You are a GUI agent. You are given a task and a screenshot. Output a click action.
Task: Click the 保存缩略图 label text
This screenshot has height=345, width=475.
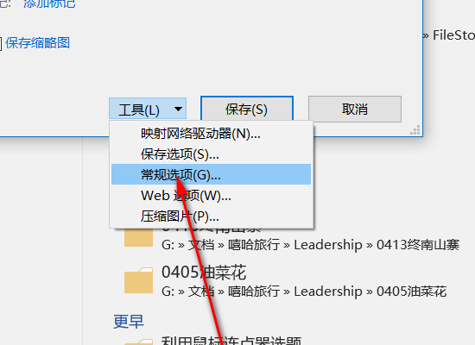click(37, 43)
